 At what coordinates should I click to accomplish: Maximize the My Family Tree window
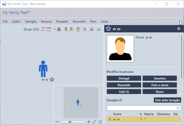pos(167,4)
